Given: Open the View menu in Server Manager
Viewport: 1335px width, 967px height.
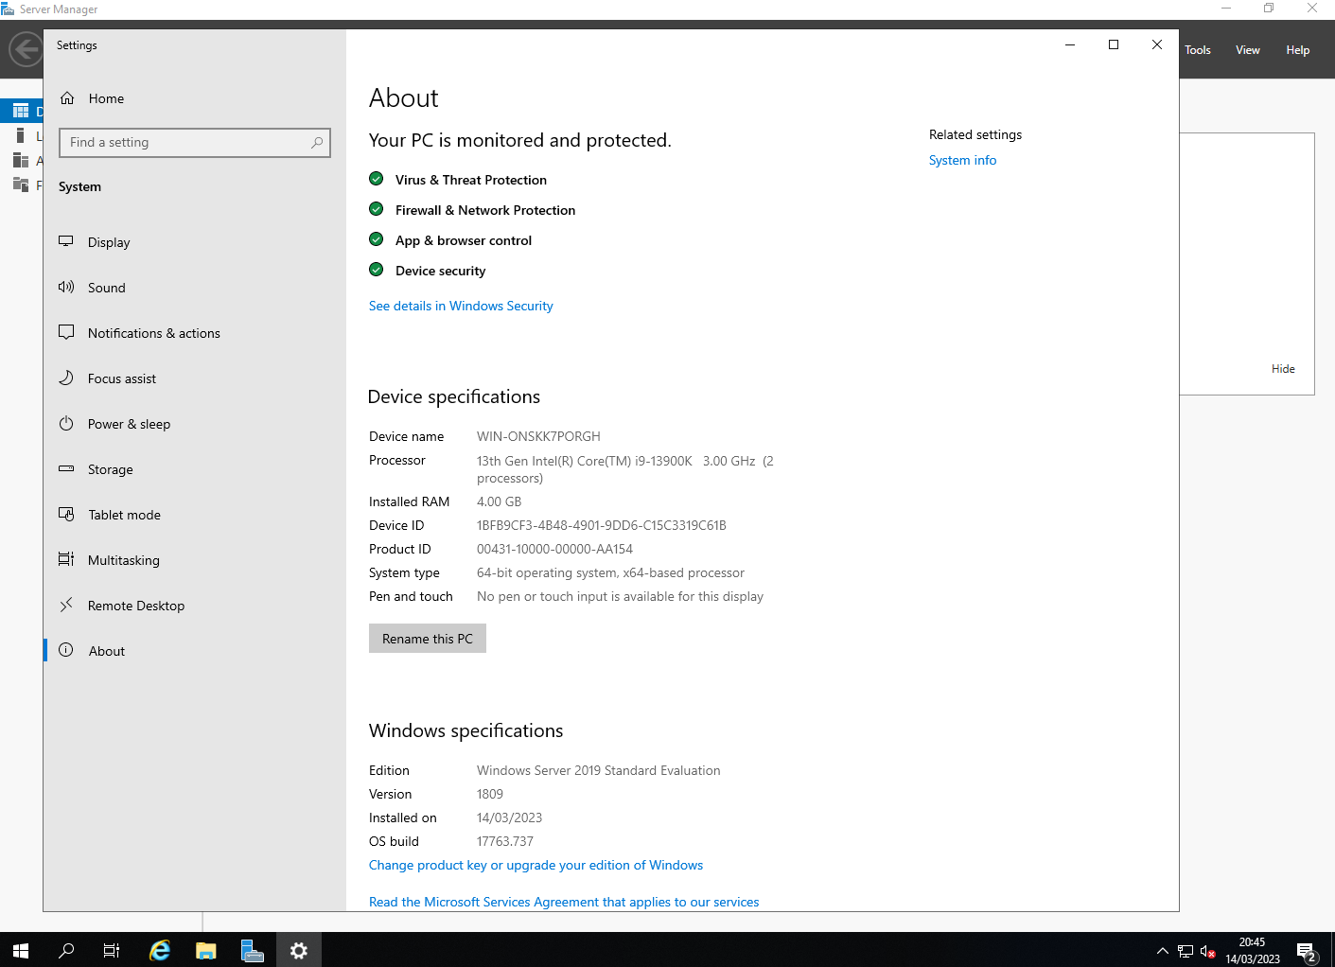Looking at the screenshot, I should point(1247,50).
